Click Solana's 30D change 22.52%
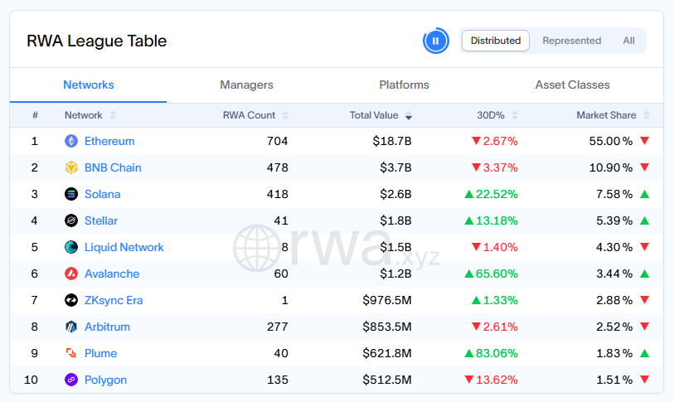The width and height of the screenshot is (674, 402). pos(492,194)
